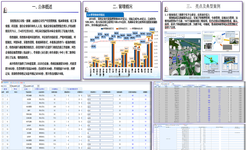Click the 查询 button in 企业得分 panel
The height and width of the screenshot is (150, 246).
pyautogui.click(x=158, y=85)
